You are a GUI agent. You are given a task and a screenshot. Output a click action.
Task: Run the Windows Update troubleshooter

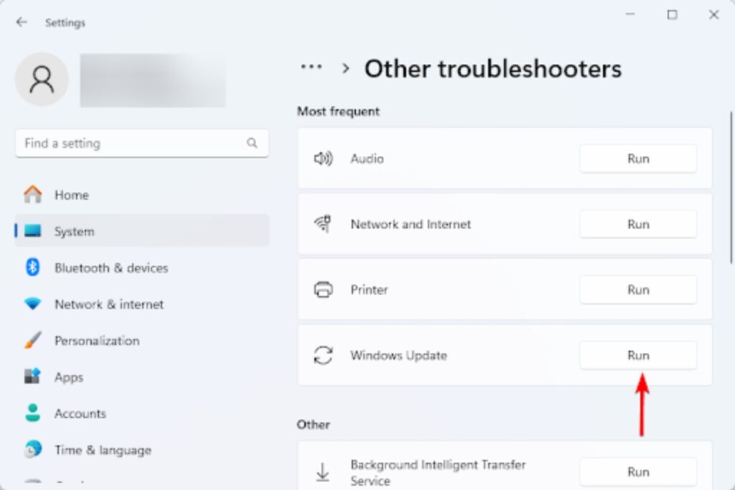click(637, 355)
